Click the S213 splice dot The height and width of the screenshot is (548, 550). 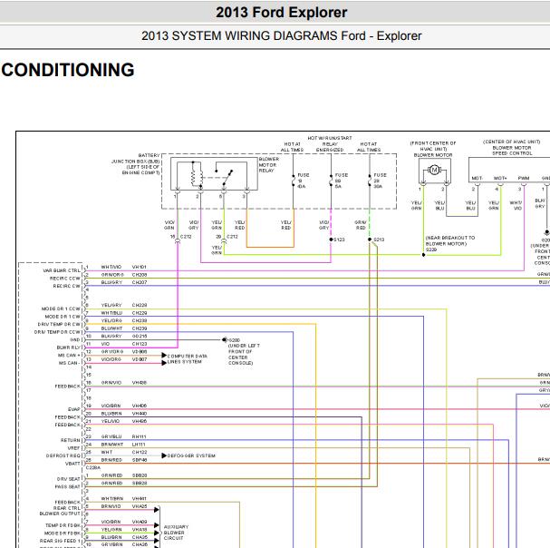370,240
